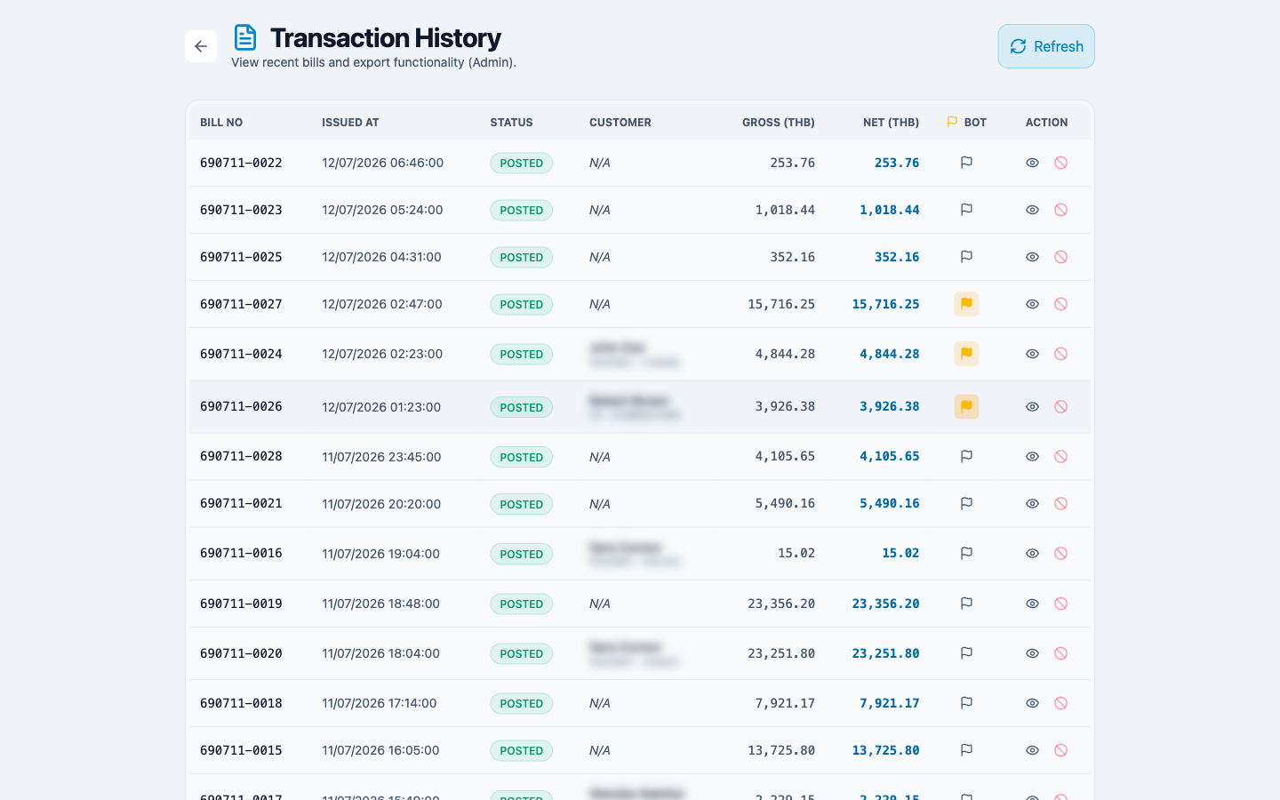Void bill 690711-0019
Screen dimensions: 1280x800
click(x=1060, y=604)
